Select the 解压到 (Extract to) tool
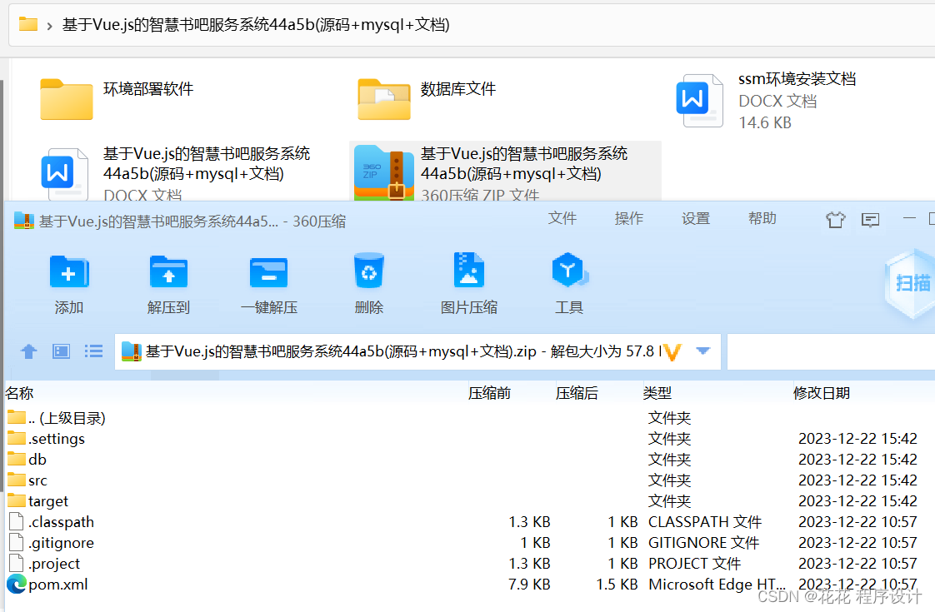Screen dimensions: 935x612 click(168, 283)
